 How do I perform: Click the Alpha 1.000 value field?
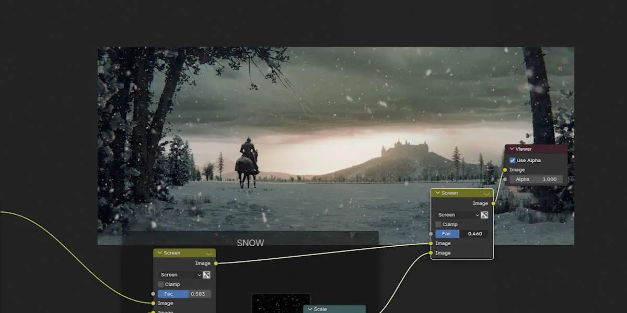(x=536, y=179)
